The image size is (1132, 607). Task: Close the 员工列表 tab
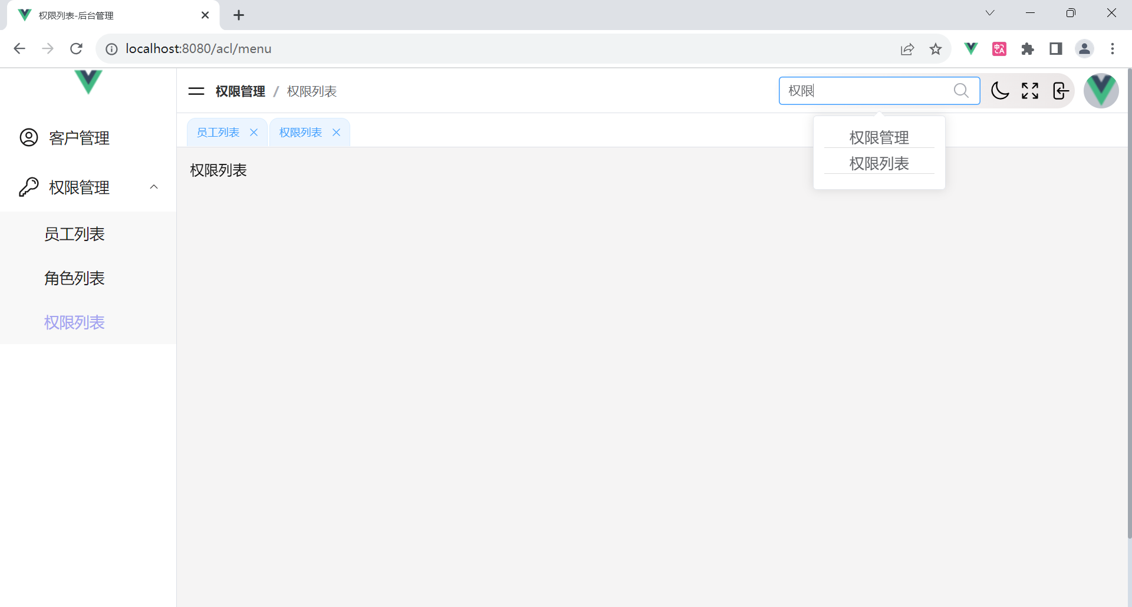(254, 133)
